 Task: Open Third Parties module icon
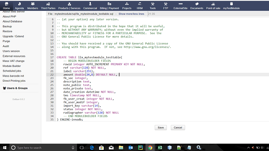click(x=48, y=4)
